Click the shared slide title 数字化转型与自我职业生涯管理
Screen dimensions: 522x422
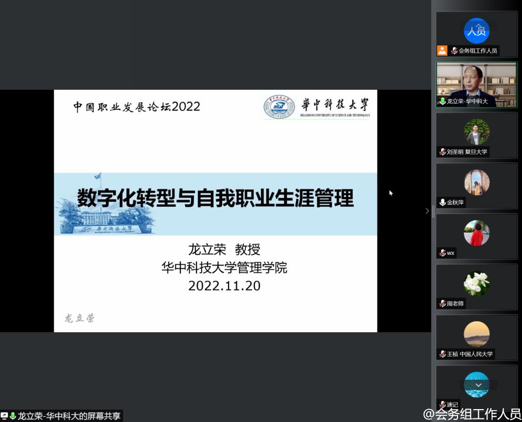[216, 199]
